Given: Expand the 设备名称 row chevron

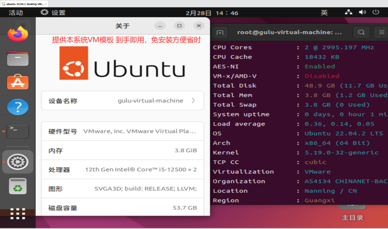Looking at the screenshot, I should 193,101.
